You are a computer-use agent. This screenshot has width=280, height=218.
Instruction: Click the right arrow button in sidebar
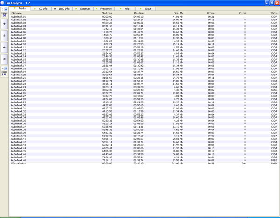click(x=4, y=47)
